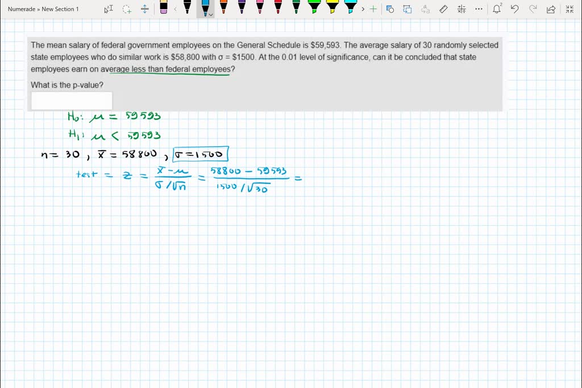The image size is (582, 388).
Task: Open New Section 1 breadcrumb
Action: click(x=60, y=9)
